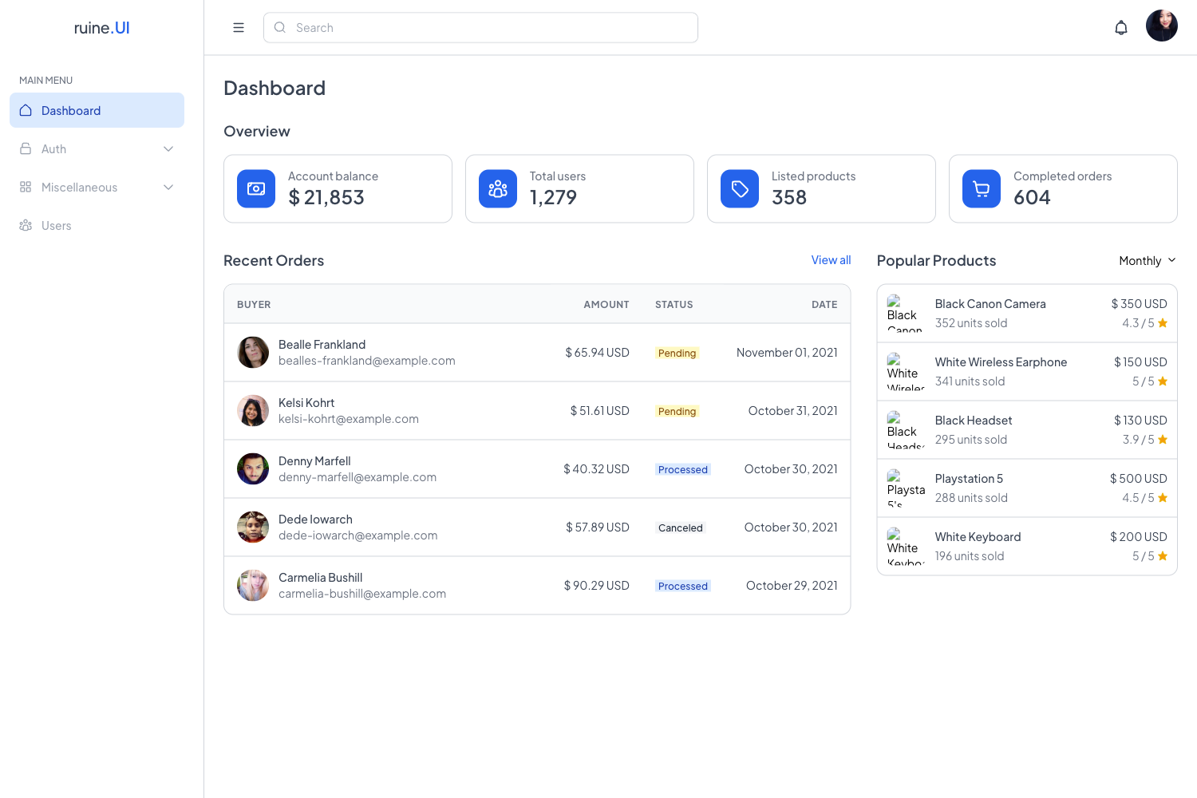Click the hamburger menu icon
1197x798 pixels.
click(x=238, y=27)
